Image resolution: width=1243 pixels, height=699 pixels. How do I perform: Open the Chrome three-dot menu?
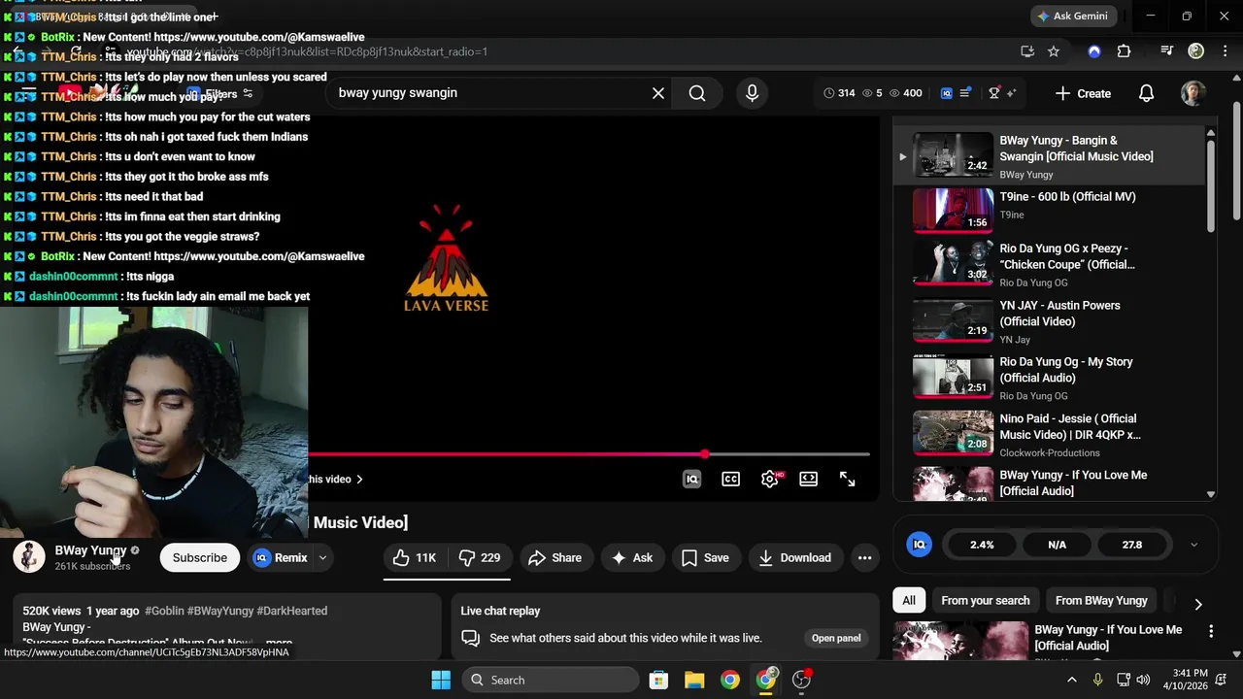pyautogui.click(x=1224, y=51)
